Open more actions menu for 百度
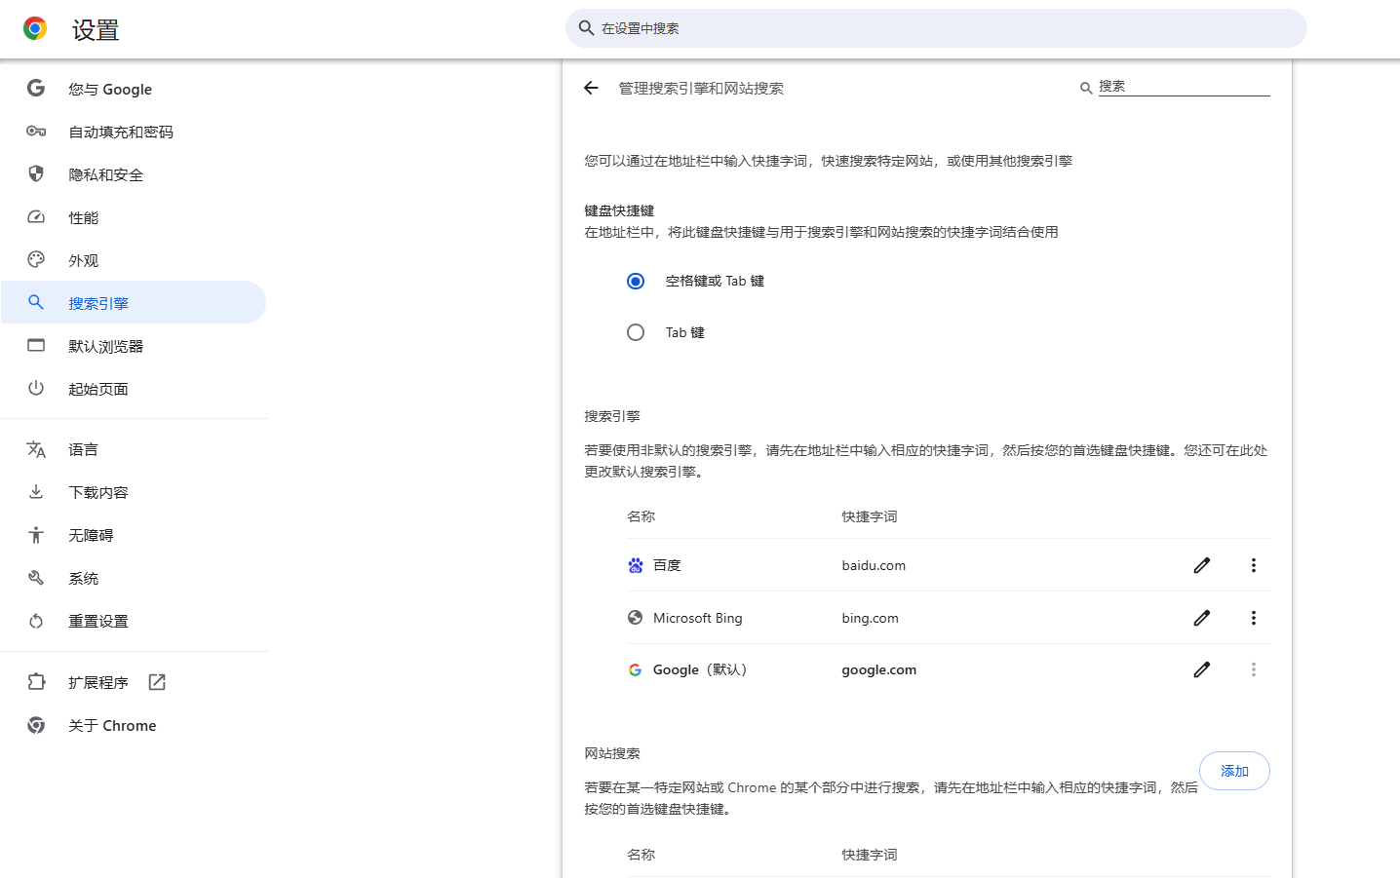This screenshot has width=1400, height=878. [1254, 565]
